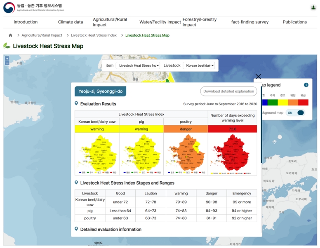Image resolution: width=320 pixels, height=248 pixels.
Task: Zoom in on the map
Action: pos(7,59)
